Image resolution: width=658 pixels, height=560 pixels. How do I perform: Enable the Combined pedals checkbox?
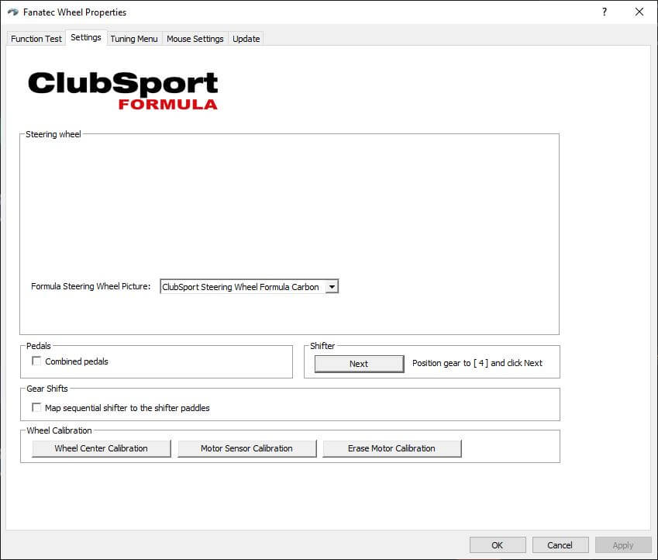click(x=36, y=361)
